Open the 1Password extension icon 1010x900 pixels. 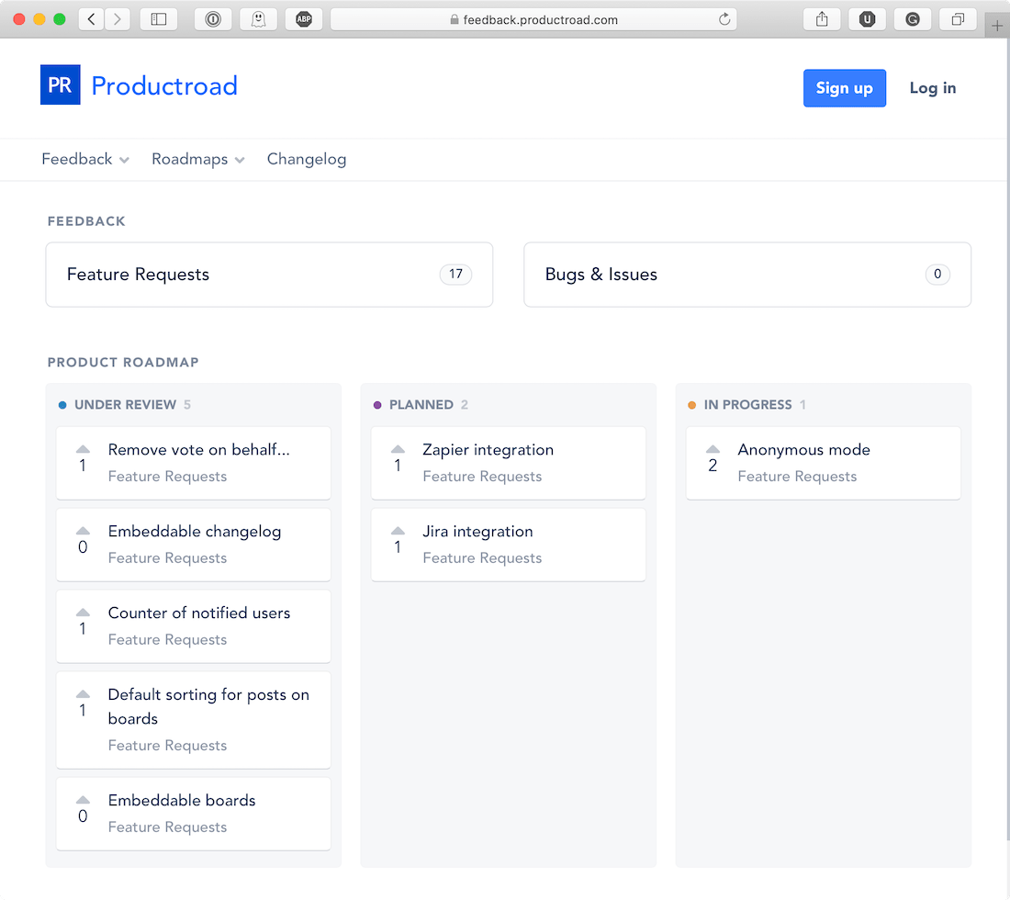click(213, 19)
